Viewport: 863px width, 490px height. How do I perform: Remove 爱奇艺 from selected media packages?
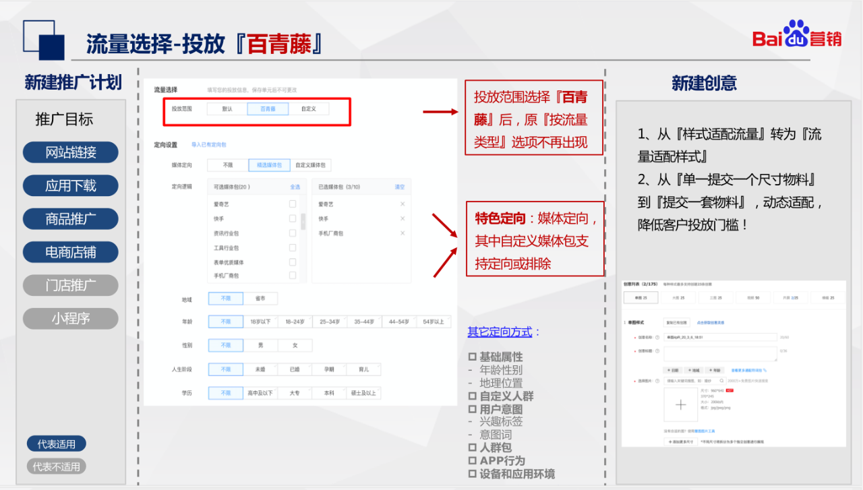(403, 204)
